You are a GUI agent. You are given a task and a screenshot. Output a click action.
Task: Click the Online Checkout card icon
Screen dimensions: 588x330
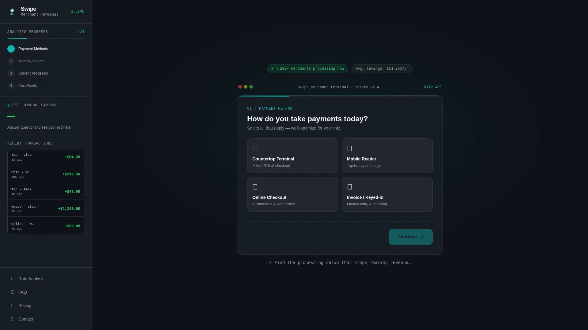(x=255, y=187)
